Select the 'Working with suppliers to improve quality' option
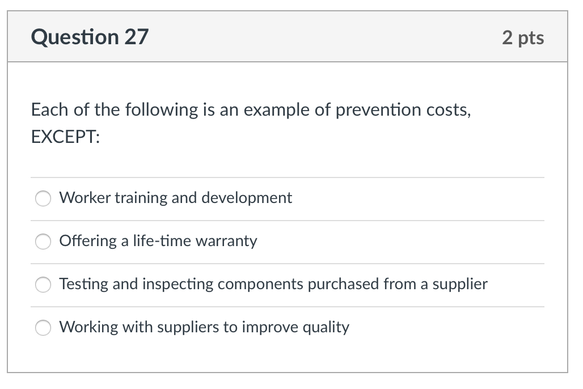This screenshot has height=389, width=583. point(43,328)
